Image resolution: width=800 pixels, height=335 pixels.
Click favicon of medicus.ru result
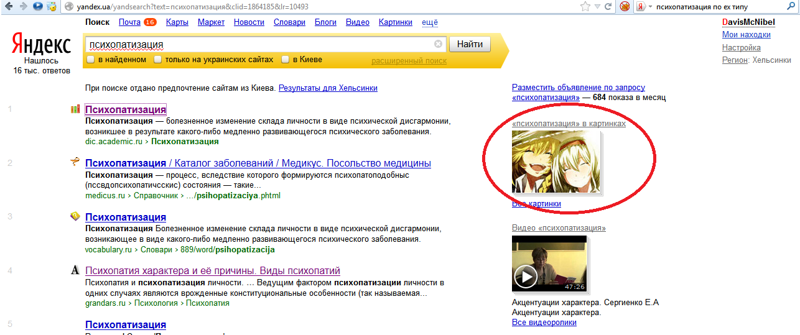coord(75,163)
